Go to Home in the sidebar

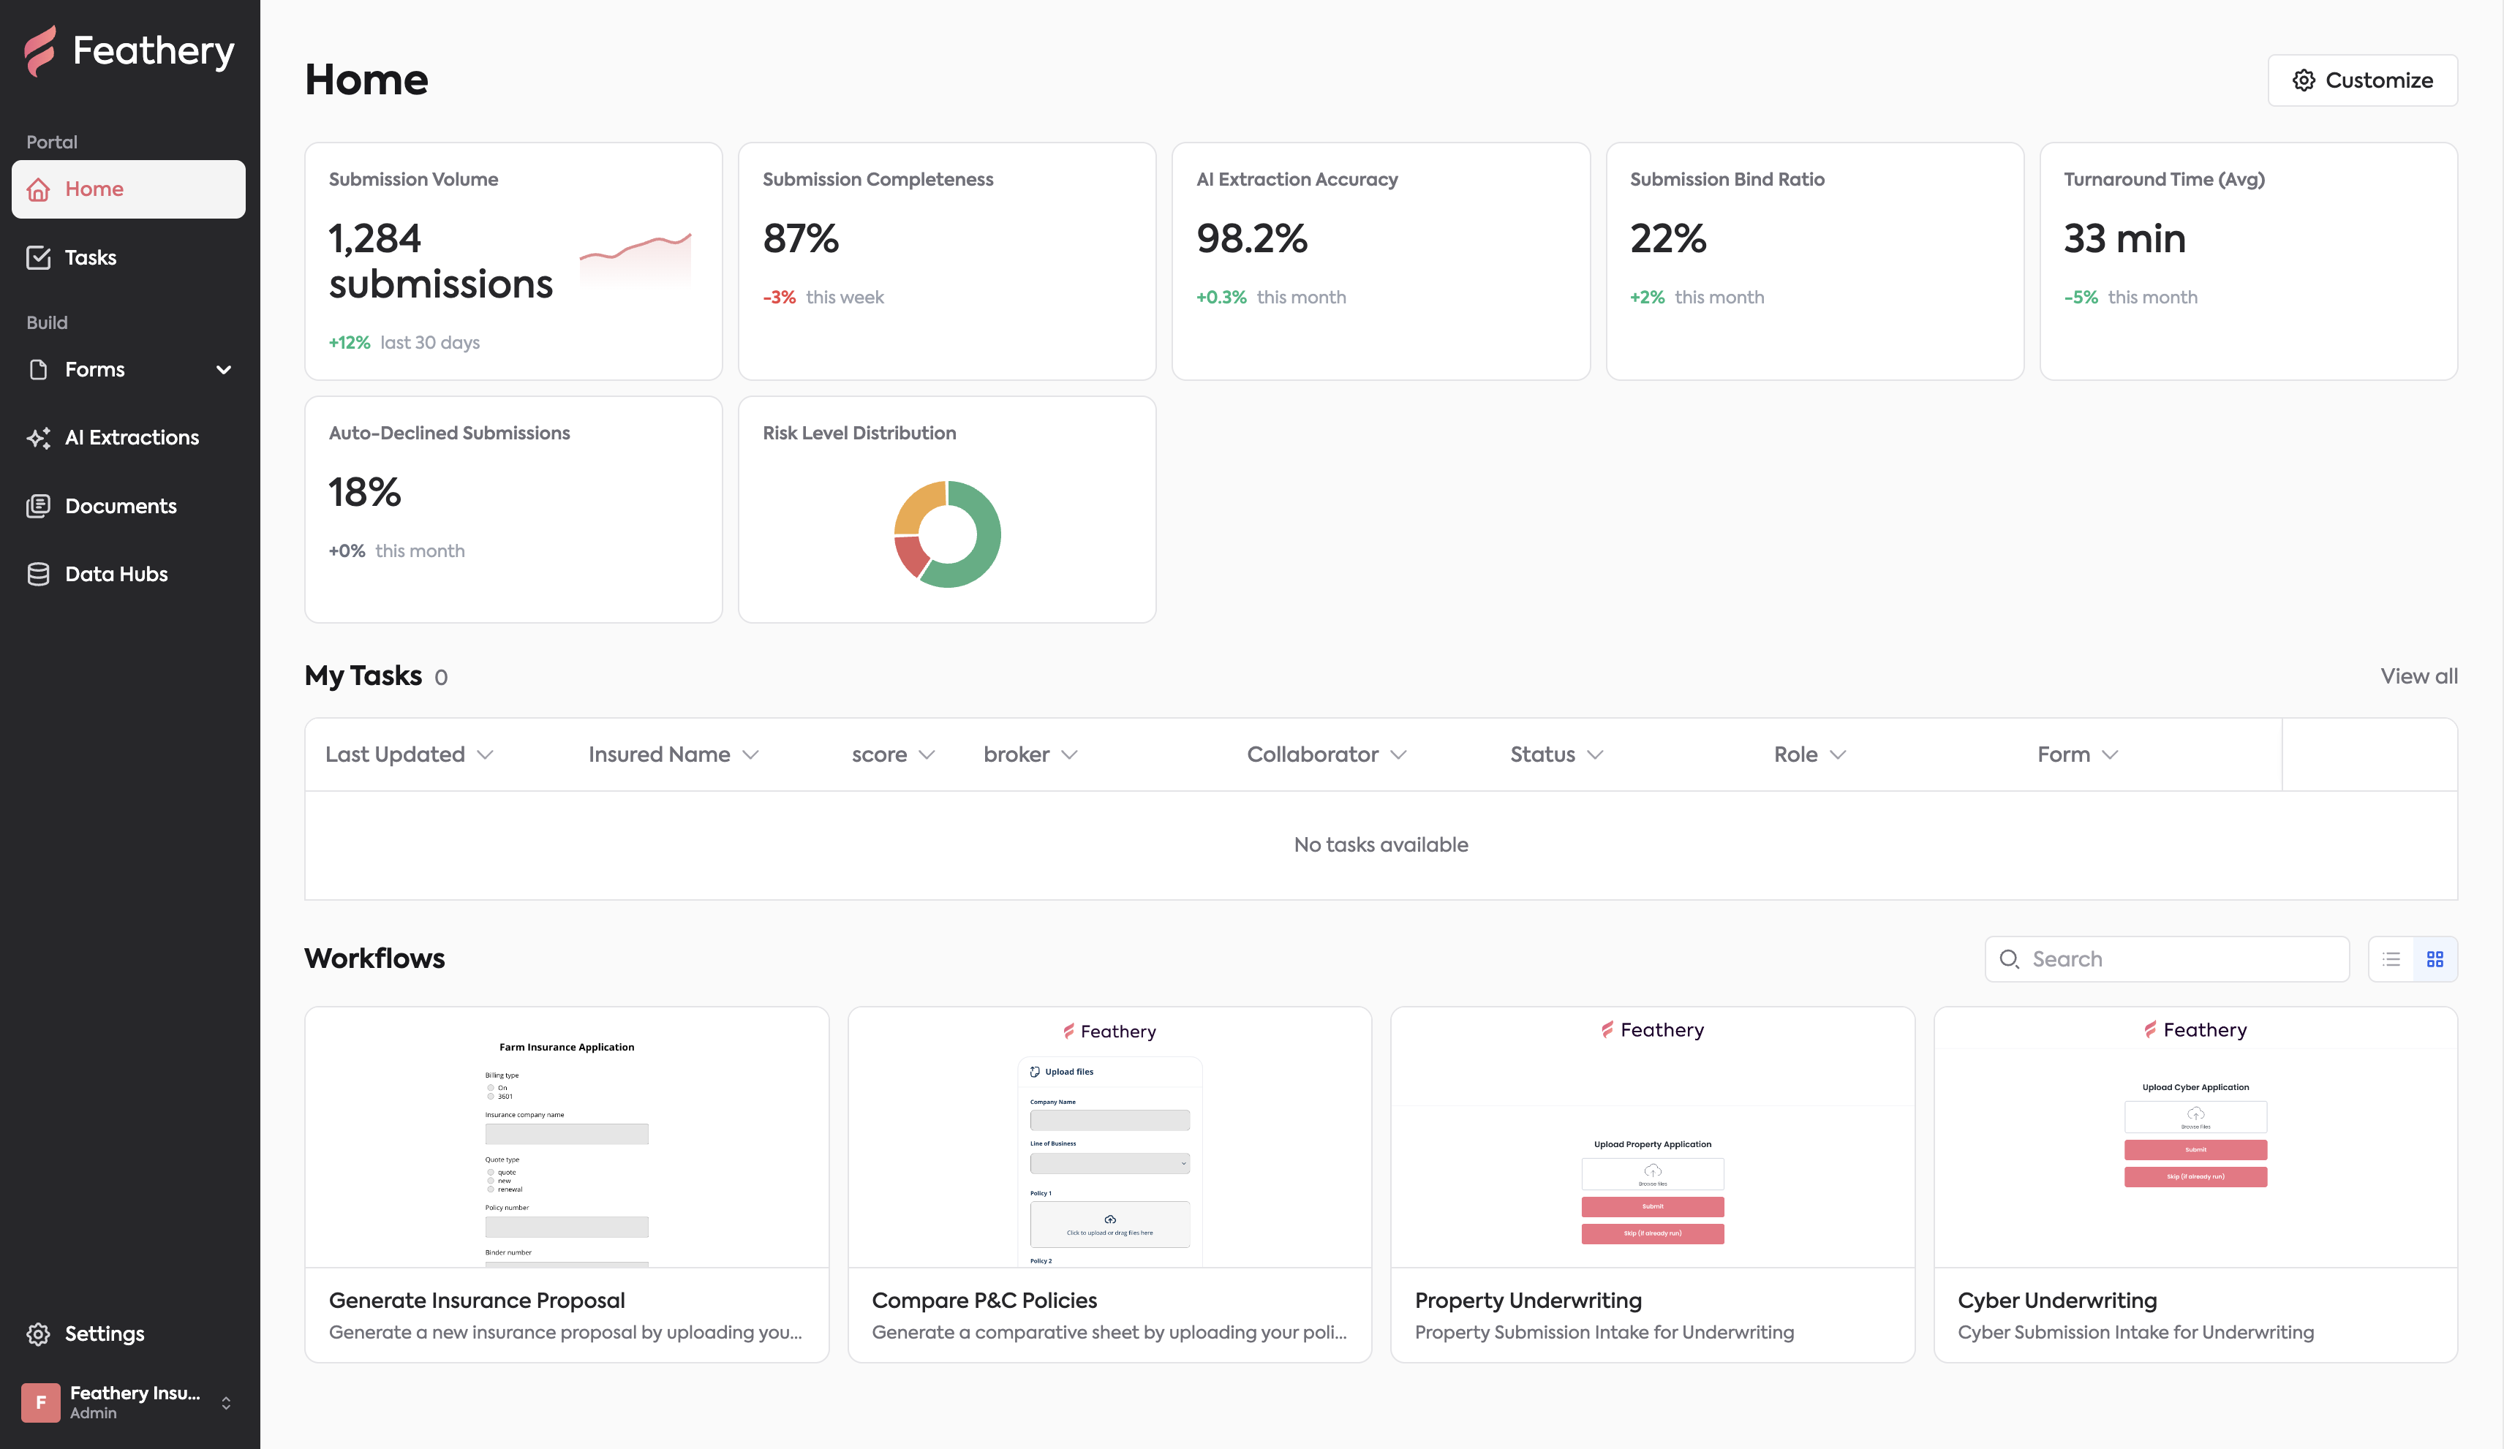coord(128,189)
